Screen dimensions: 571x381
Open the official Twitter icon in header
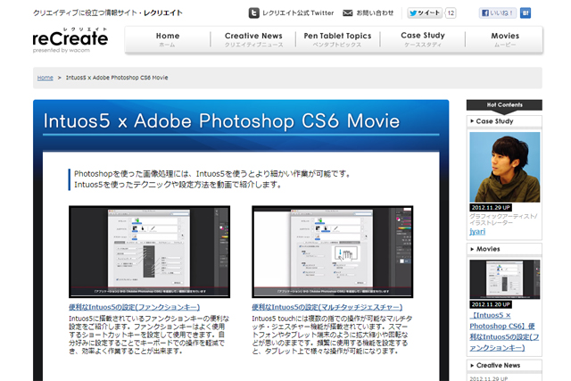(x=253, y=13)
